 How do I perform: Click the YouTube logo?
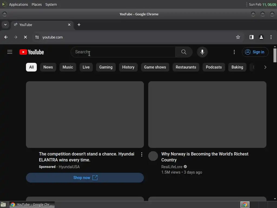tap(32, 52)
